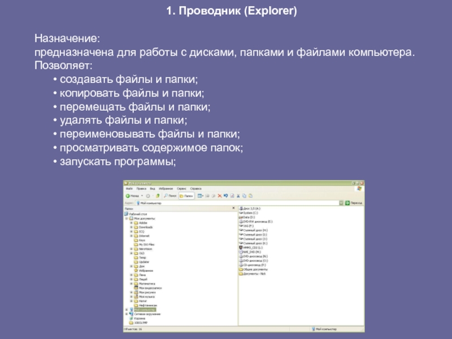
Task: Expand the ICQ folder node
Action: click(x=132, y=232)
